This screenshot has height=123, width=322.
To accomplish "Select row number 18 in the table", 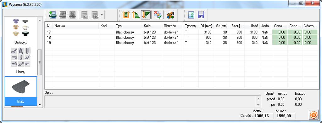I will point(181,38).
